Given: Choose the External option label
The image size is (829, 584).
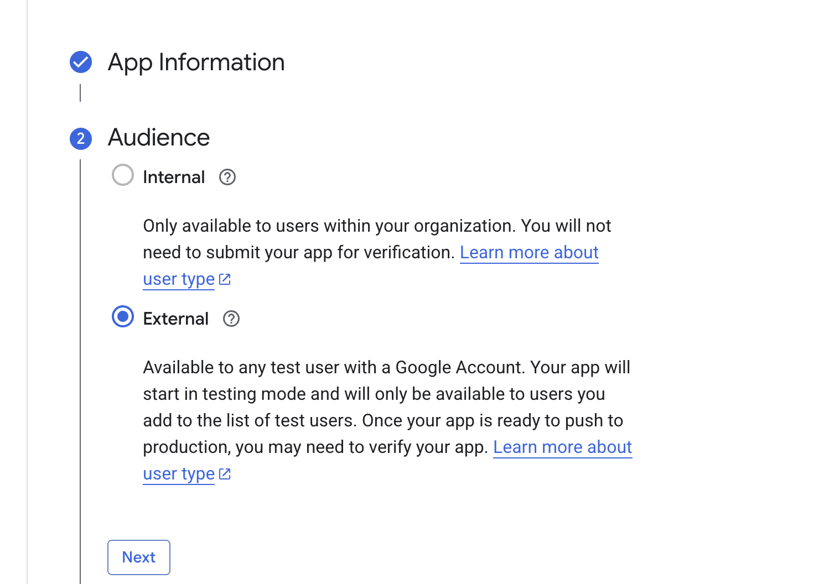Looking at the screenshot, I should (176, 319).
